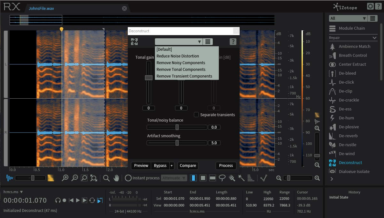Select the harmonics selection tool
The width and height of the screenshot is (384, 218).
(251, 178)
